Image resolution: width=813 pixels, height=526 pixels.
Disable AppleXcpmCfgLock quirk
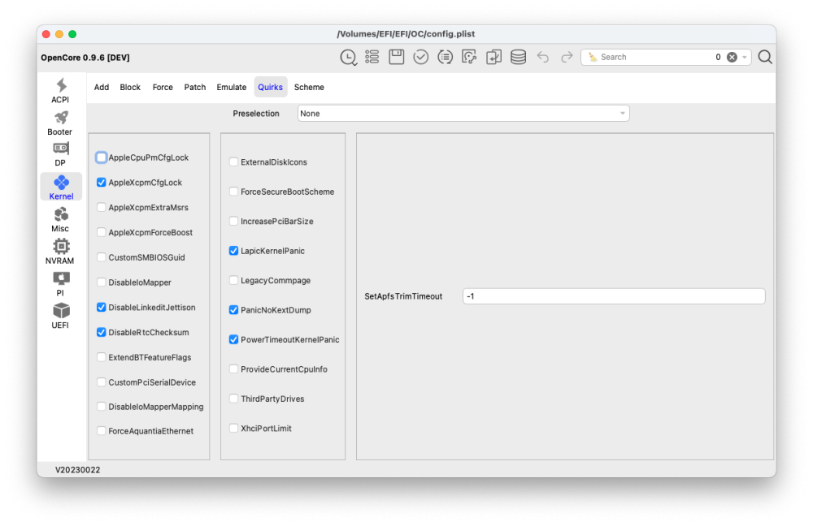pos(101,183)
